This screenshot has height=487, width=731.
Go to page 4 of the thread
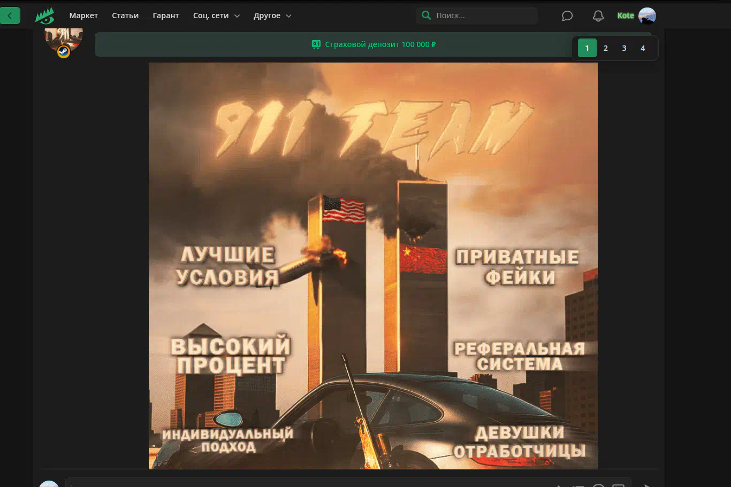click(x=643, y=48)
